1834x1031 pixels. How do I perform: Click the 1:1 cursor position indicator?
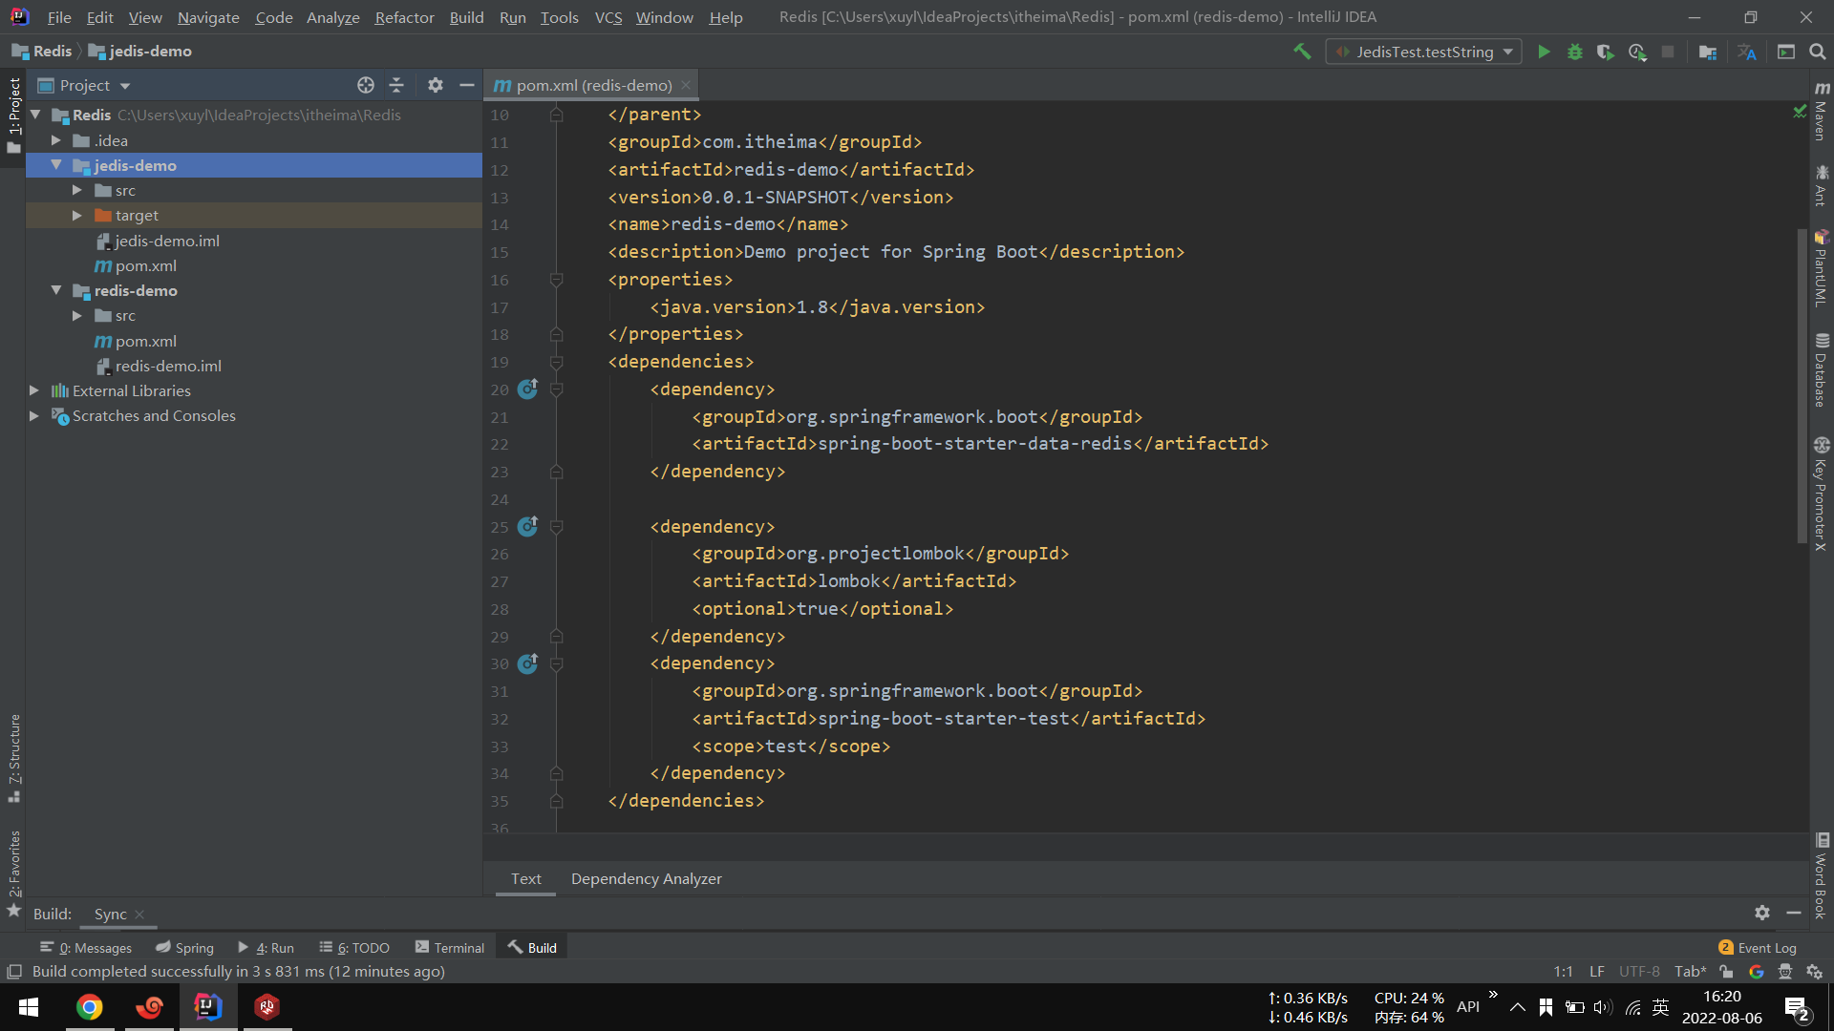point(1563,971)
